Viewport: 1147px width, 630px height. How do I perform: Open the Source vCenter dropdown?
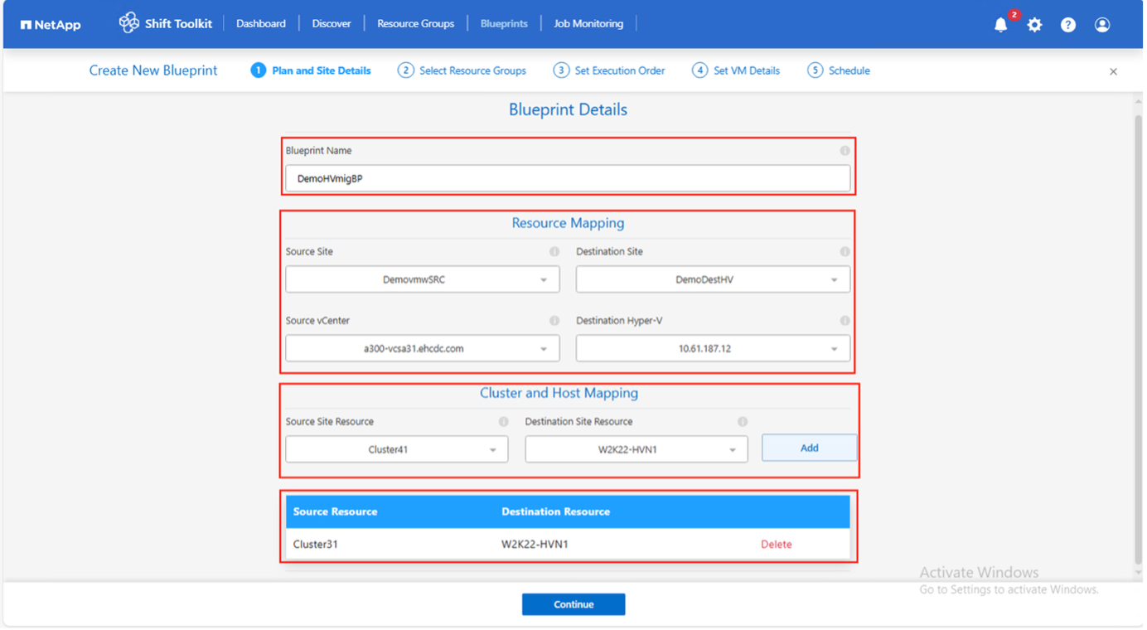point(423,349)
